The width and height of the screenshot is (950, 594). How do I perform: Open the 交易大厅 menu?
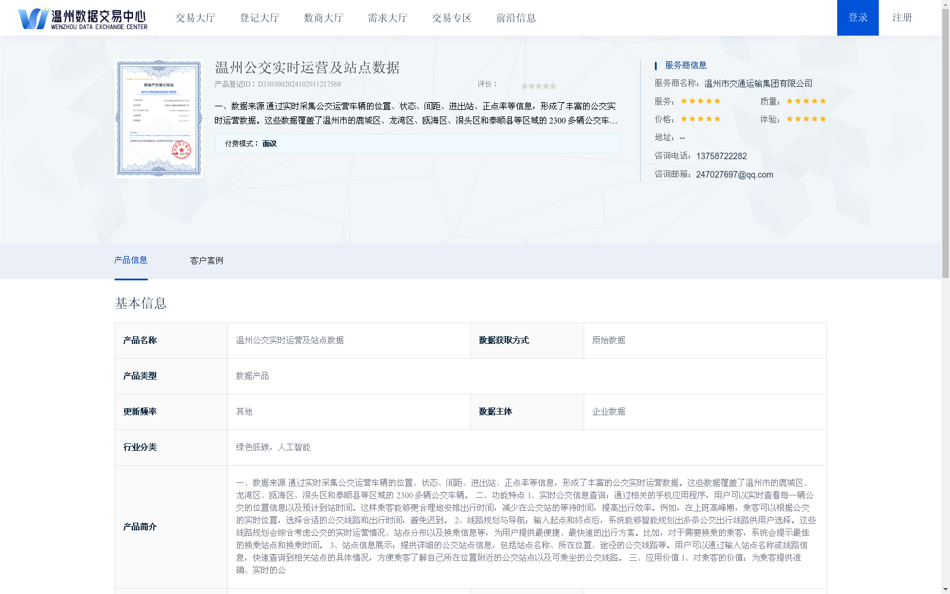click(x=195, y=18)
